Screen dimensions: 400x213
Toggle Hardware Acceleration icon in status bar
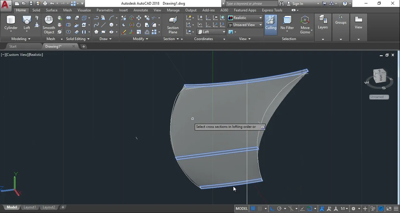coord(381,209)
